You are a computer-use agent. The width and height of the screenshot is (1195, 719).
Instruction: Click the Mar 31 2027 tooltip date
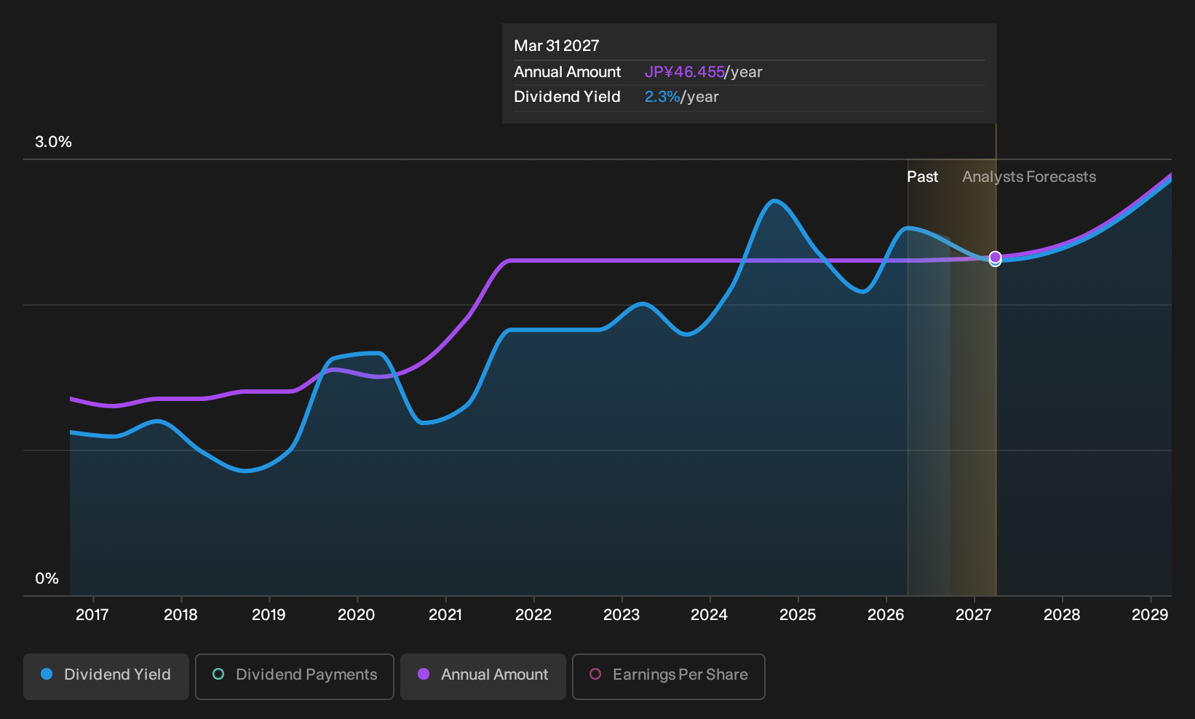click(557, 46)
